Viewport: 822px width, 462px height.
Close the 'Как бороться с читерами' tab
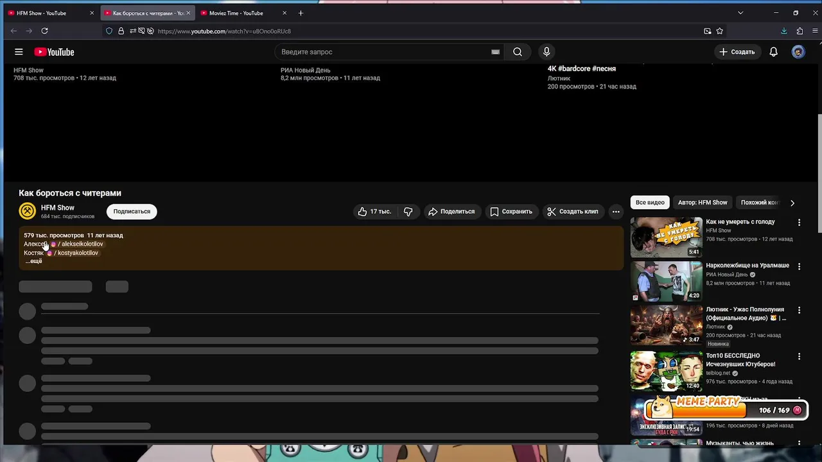(188, 13)
